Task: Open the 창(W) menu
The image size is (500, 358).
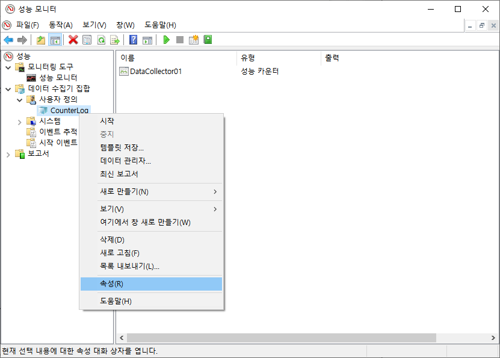Action: pyautogui.click(x=125, y=25)
